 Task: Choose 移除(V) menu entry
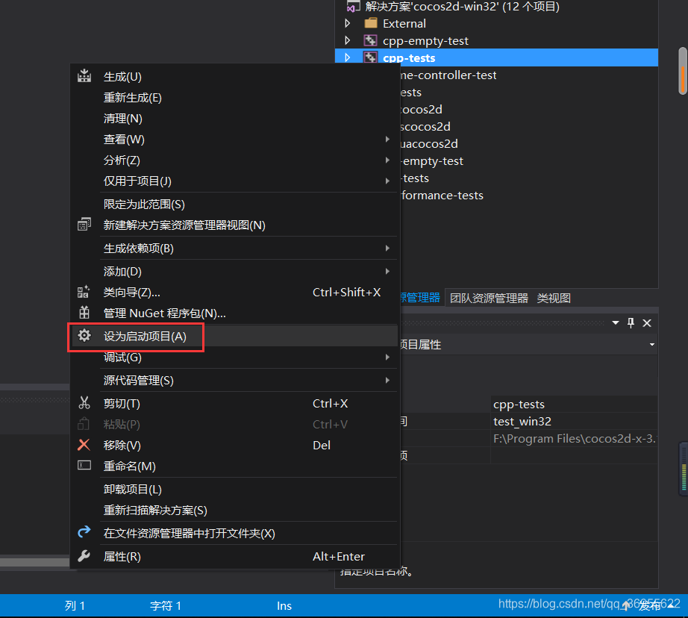234,445
